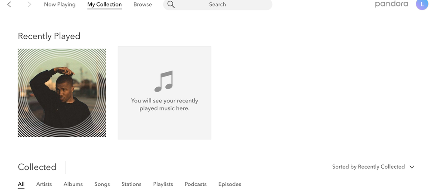Click the music note placeholder icon
This screenshot has height=194, width=430.
tap(164, 81)
